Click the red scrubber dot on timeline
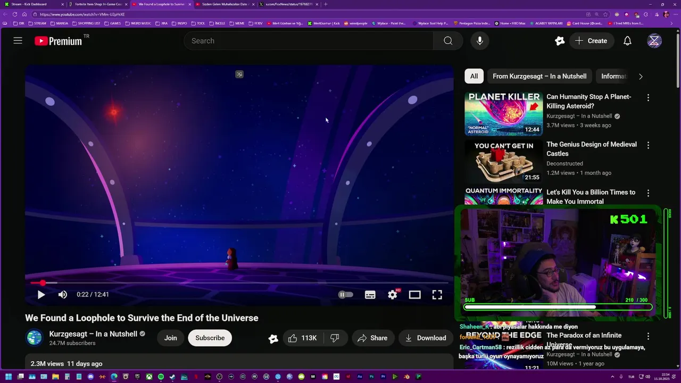The height and width of the screenshot is (383, 681). pos(43,283)
